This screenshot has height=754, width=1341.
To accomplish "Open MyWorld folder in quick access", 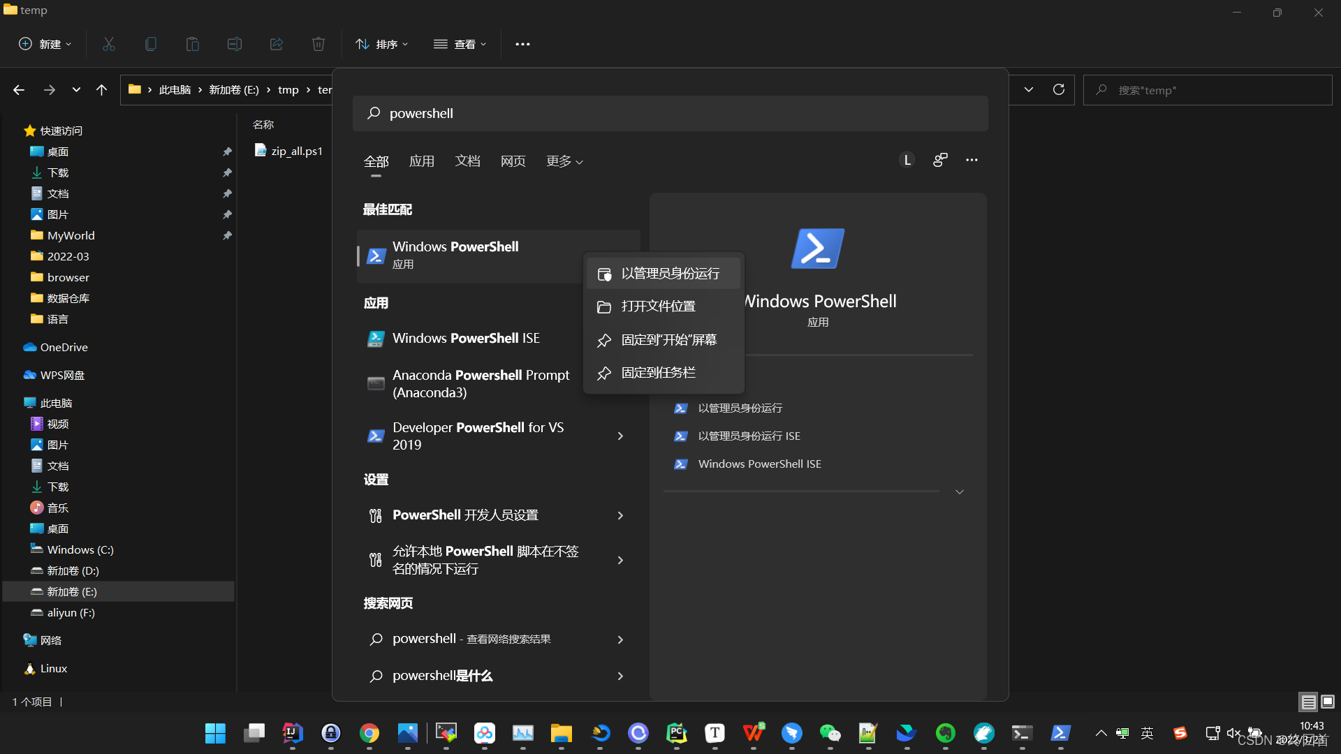I will (x=71, y=235).
